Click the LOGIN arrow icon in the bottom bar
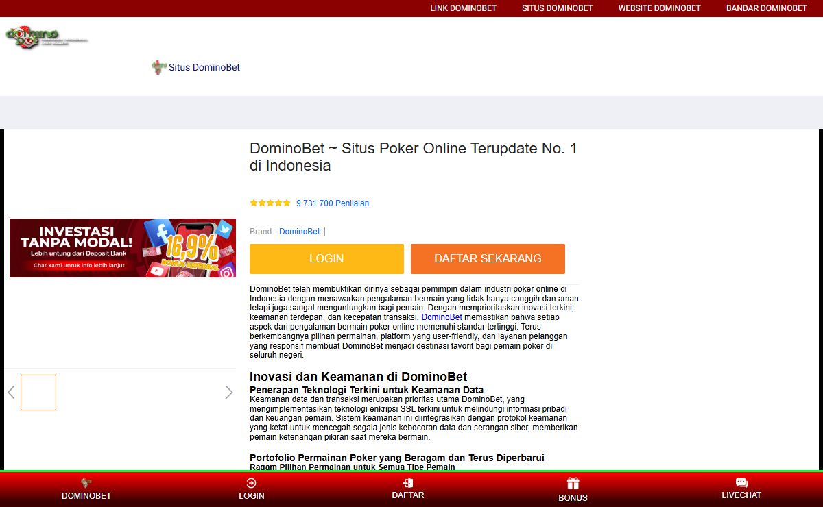This screenshot has height=507, width=823. click(x=251, y=483)
